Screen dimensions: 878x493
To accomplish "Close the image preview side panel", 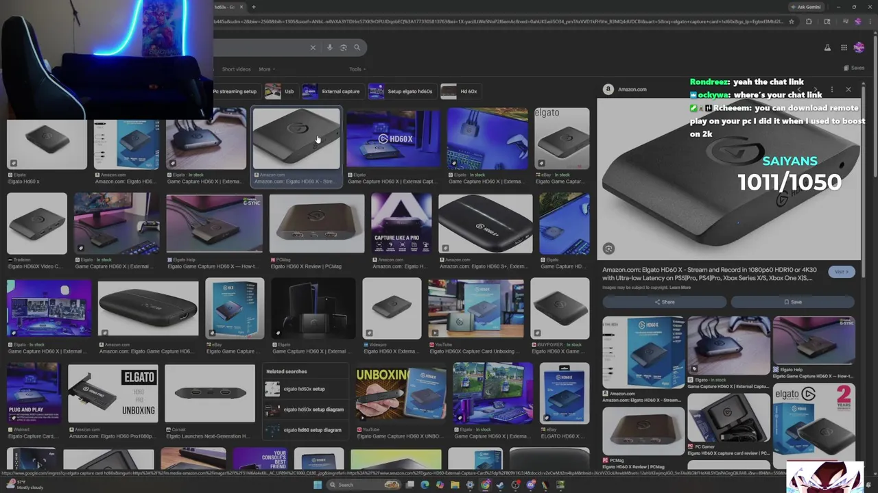I will point(849,89).
